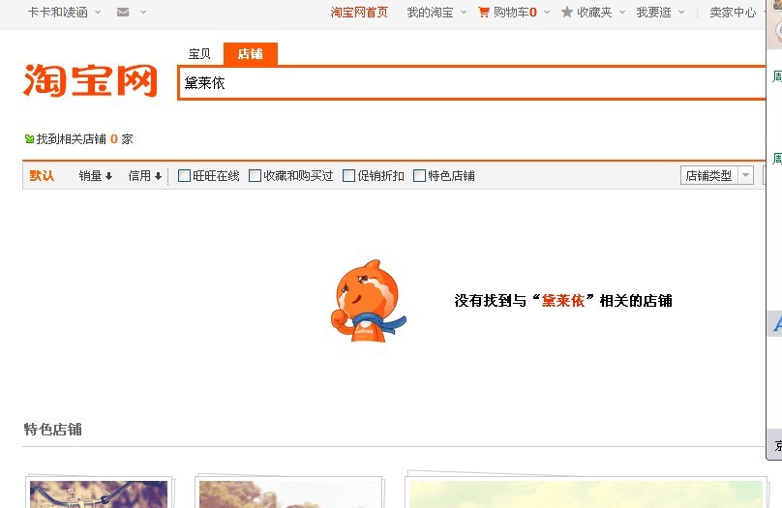The width and height of the screenshot is (782, 508).
Task: Expand the 购物车 dropdown arrow
Action: tap(547, 12)
